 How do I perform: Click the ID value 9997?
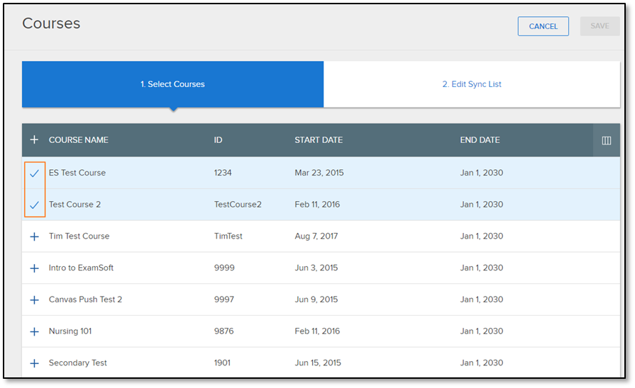click(x=224, y=299)
